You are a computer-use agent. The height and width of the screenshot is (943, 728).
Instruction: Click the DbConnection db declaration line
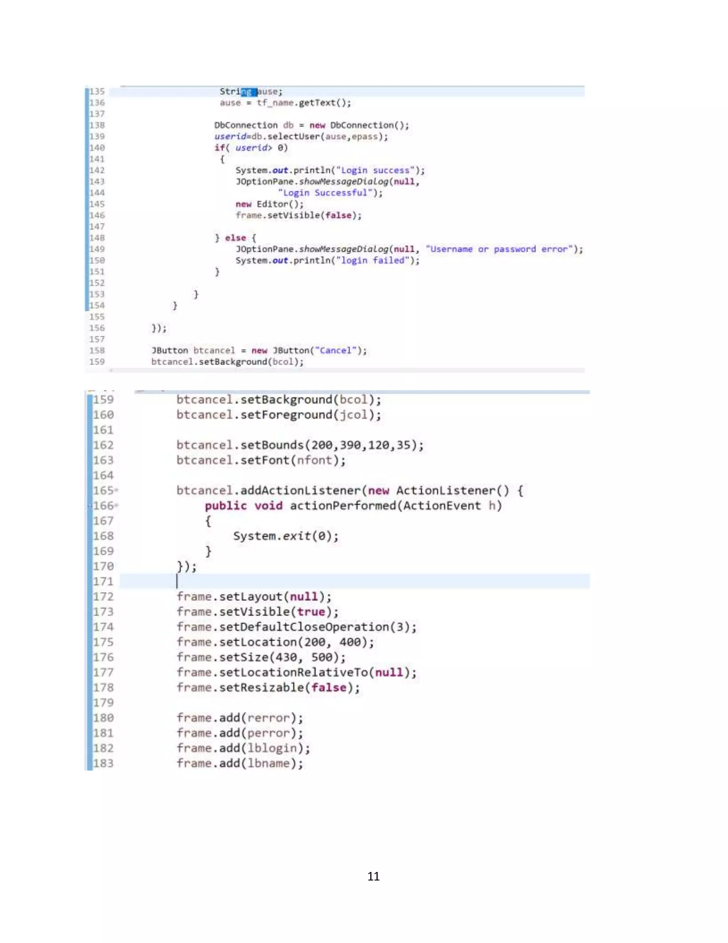(311, 125)
